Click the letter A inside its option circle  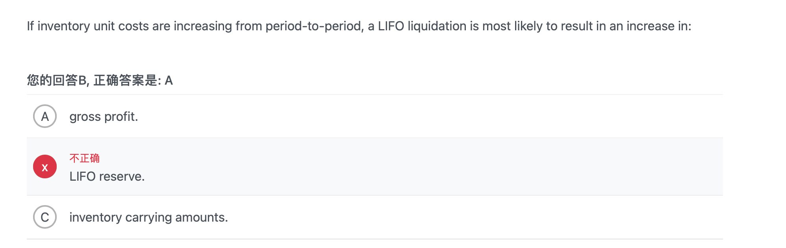pos(45,117)
